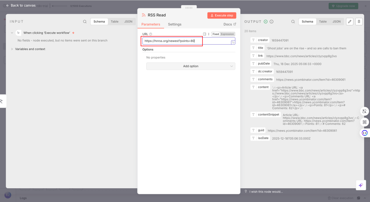Click the '20 items' count text
The height and width of the screenshot is (202, 370).
[x=250, y=31]
